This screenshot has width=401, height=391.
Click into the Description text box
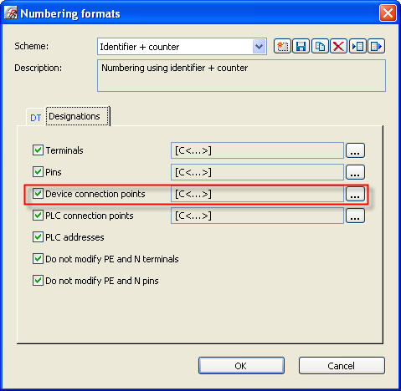241,75
